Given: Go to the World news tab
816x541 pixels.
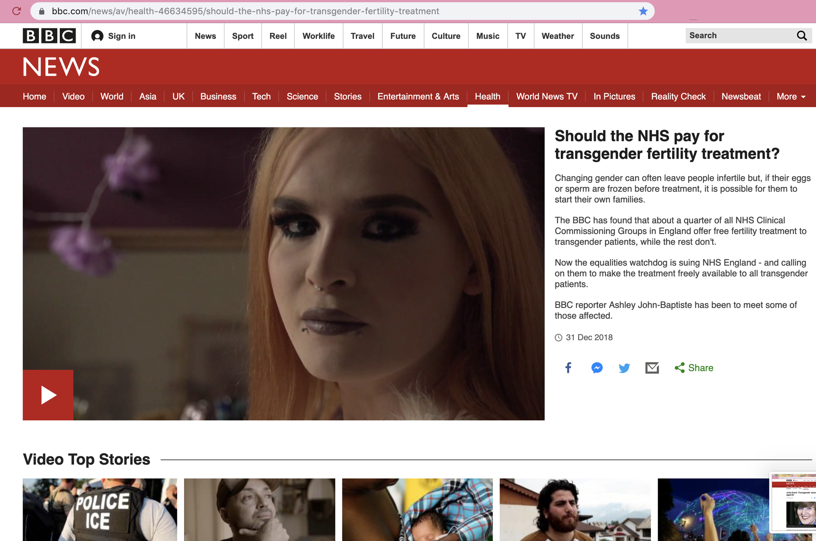Looking at the screenshot, I should pos(112,96).
